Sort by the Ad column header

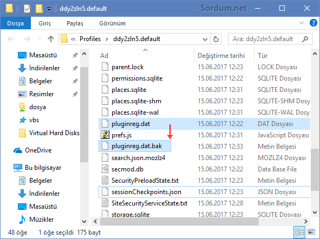(105, 56)
